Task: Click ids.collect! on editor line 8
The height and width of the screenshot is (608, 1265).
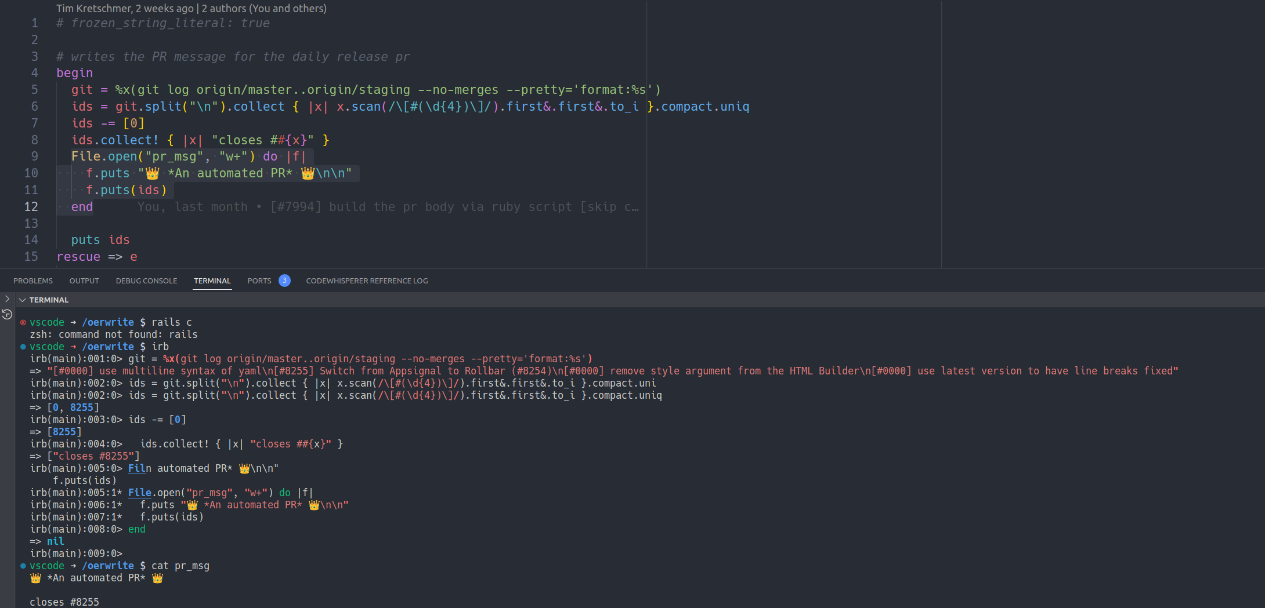Action: 115,140
